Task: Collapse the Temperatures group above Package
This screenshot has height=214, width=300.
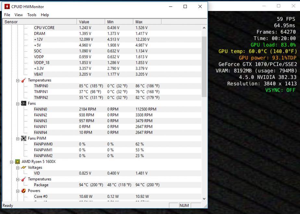Action: tap(18, 180)
